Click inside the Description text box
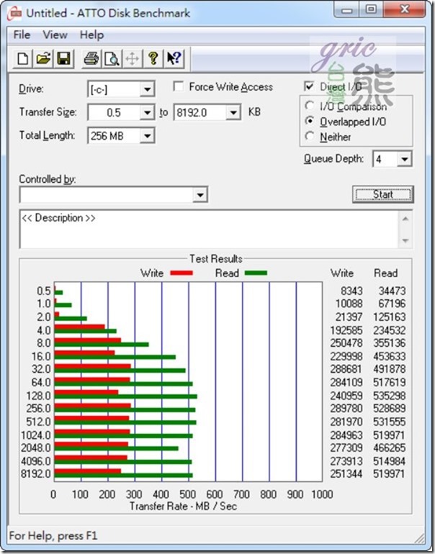Screen dimensions: 435x554 coord(210,230)
